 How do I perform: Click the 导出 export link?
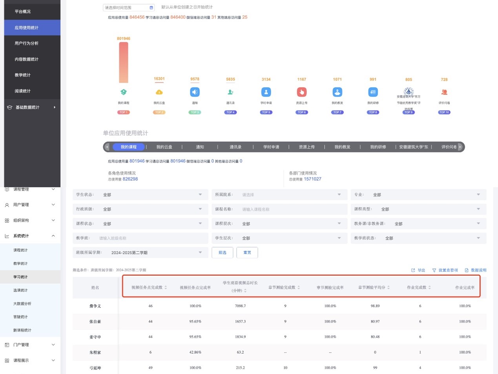pyautogui.click(x=418, y=270)
